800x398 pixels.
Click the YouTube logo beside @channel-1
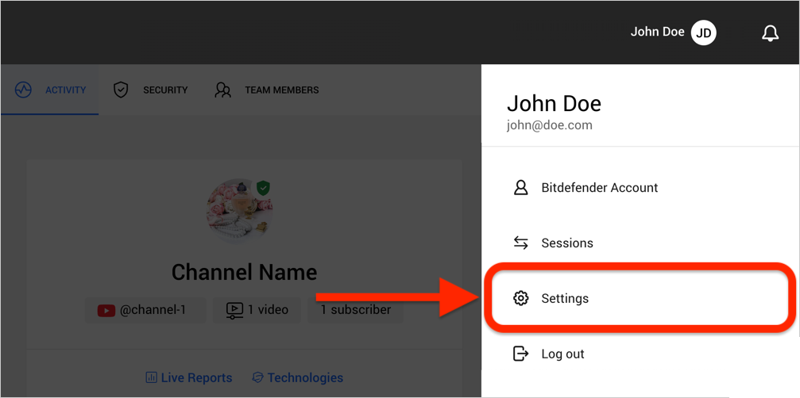coord(106,310)
